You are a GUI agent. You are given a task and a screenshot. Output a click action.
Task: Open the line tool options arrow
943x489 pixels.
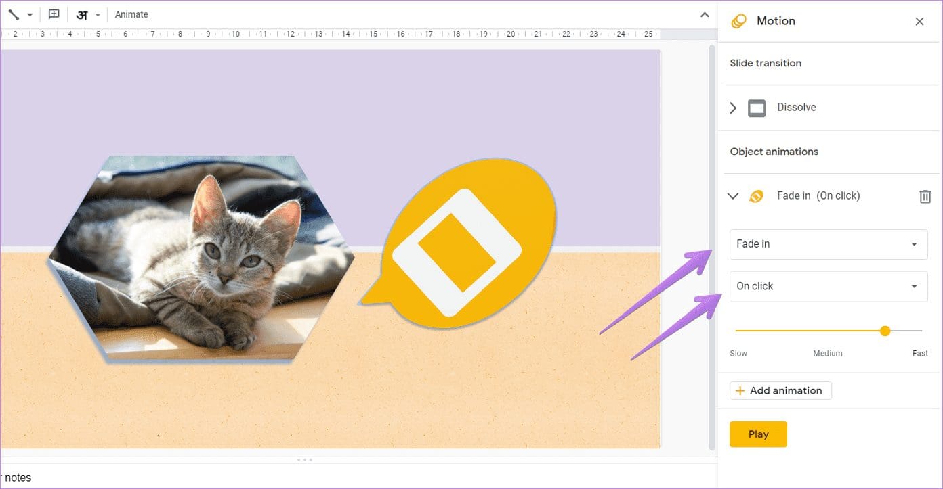[x=30, y=15]
